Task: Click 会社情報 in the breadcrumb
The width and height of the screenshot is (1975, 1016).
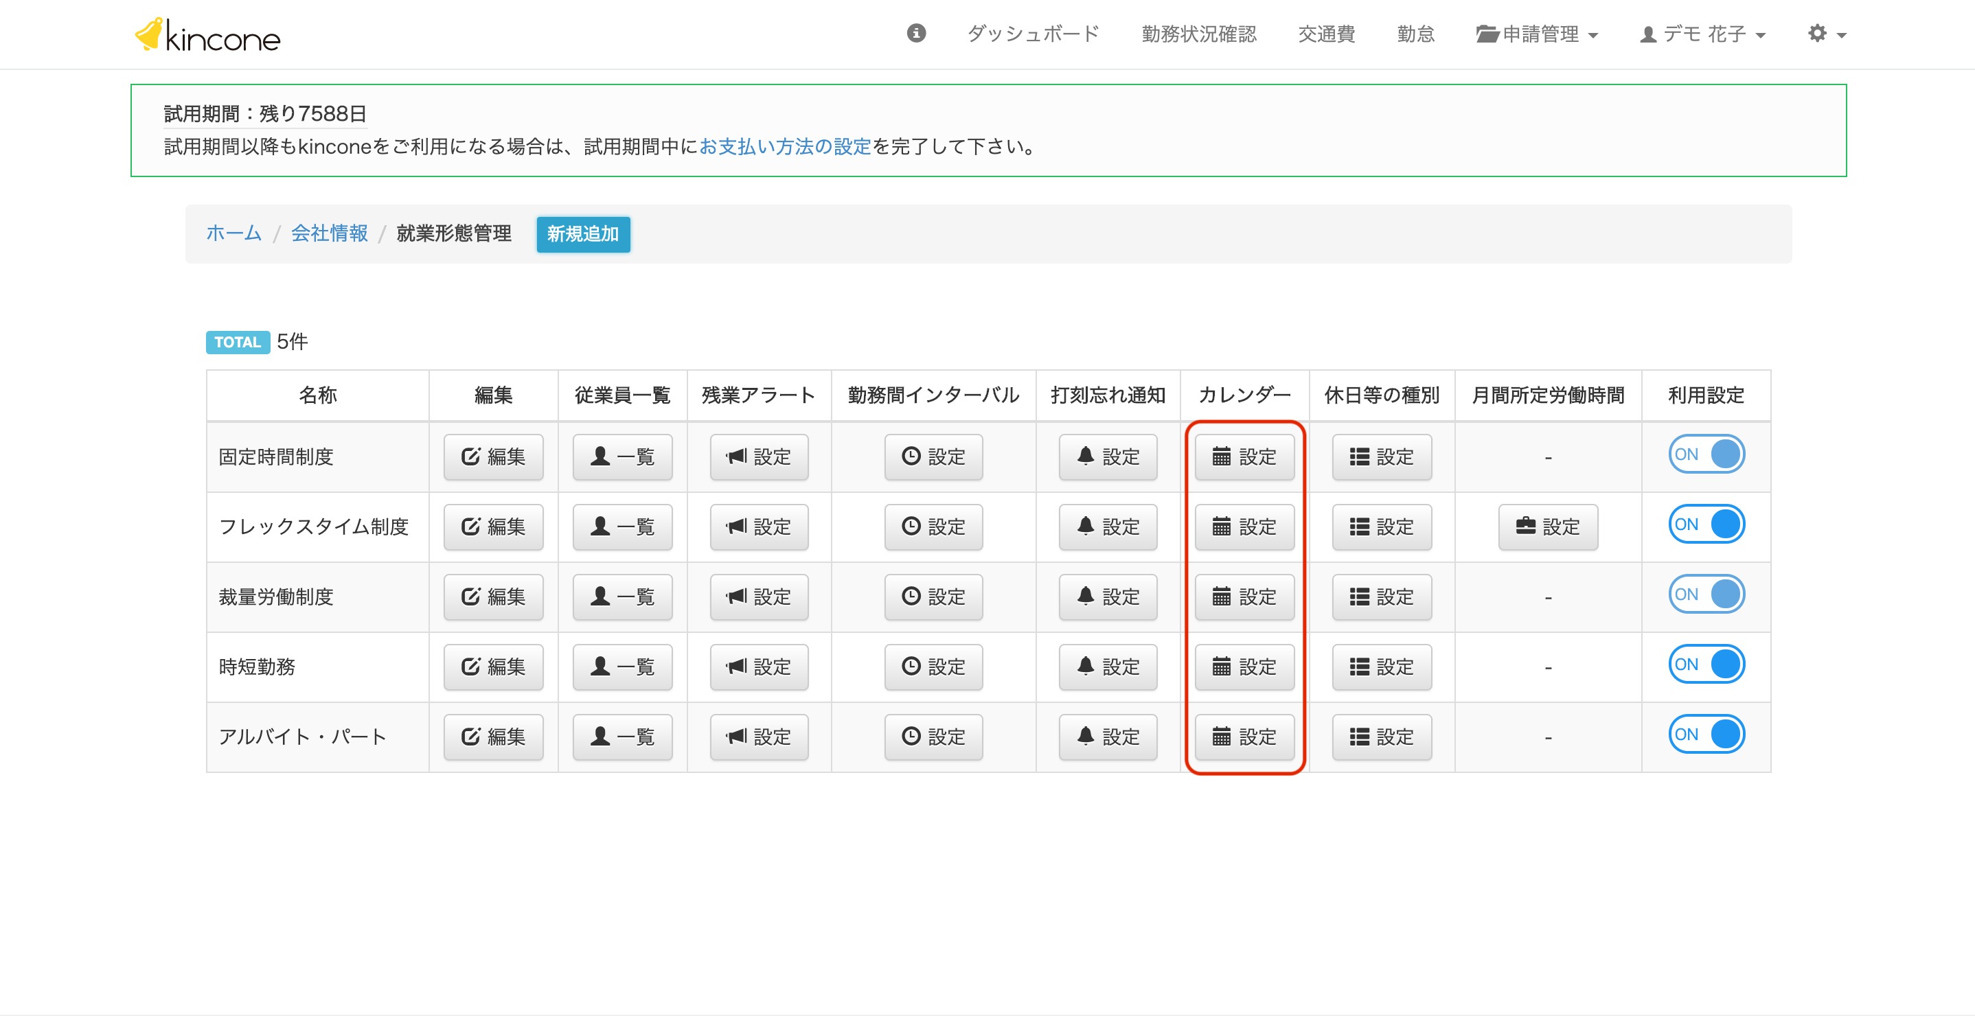Action: pos(329,233)
